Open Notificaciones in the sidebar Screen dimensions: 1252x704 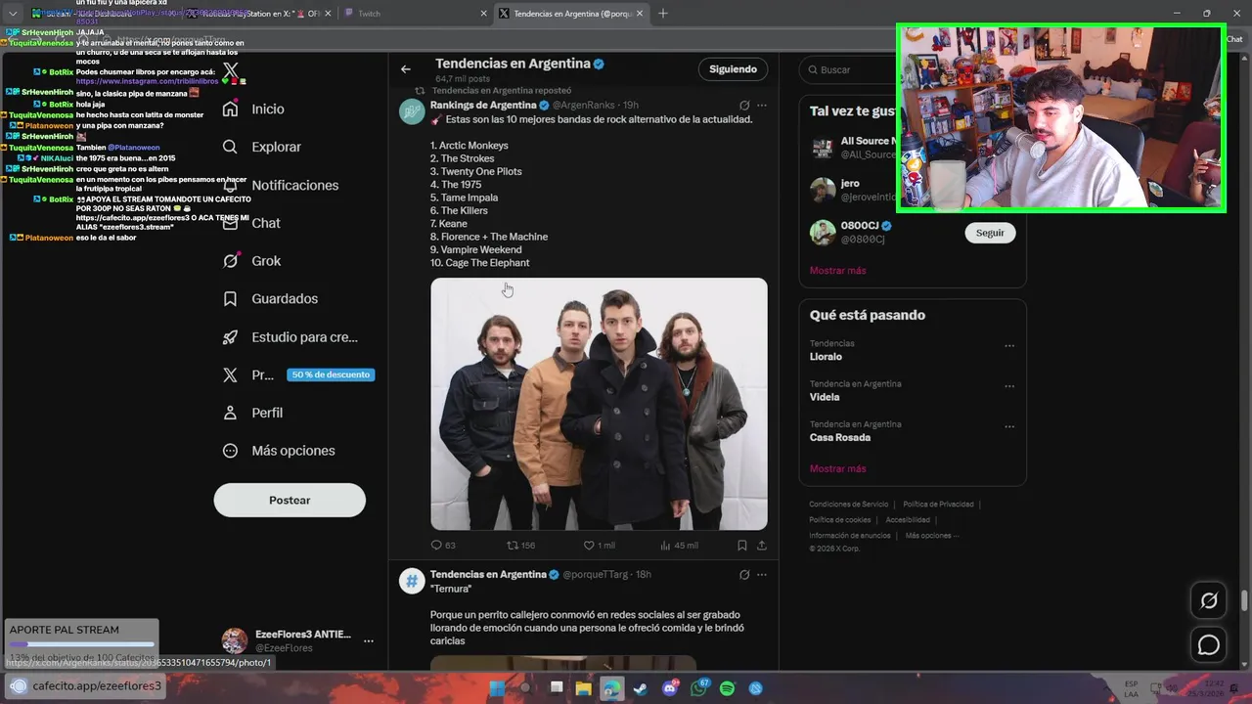pos(282,185)
